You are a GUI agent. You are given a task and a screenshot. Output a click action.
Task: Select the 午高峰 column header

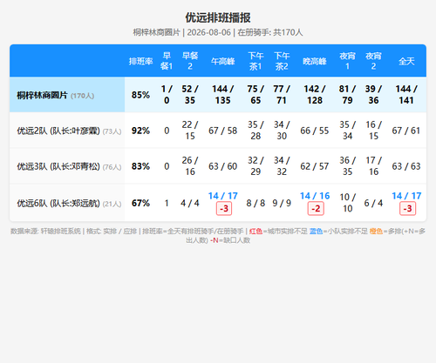223,61
